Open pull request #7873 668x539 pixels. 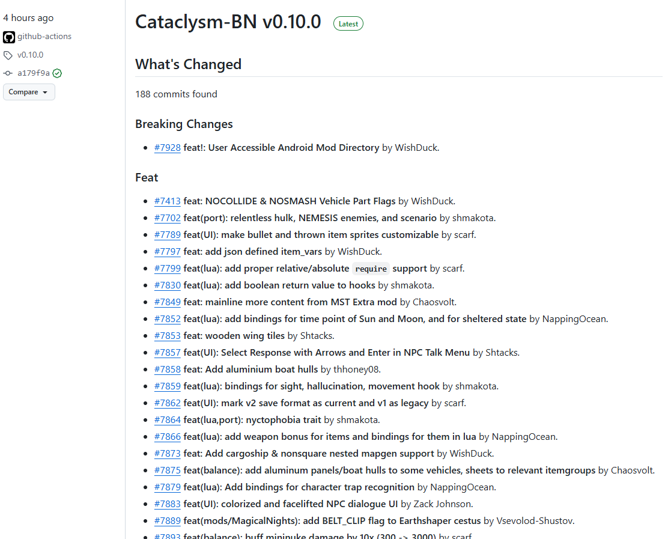point(168,454)
